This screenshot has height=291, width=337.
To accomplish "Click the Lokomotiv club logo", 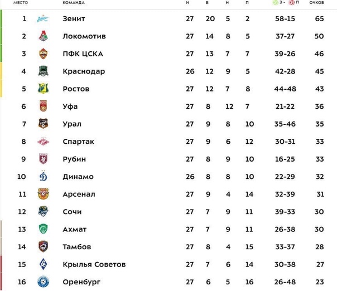I will (44, 36).
